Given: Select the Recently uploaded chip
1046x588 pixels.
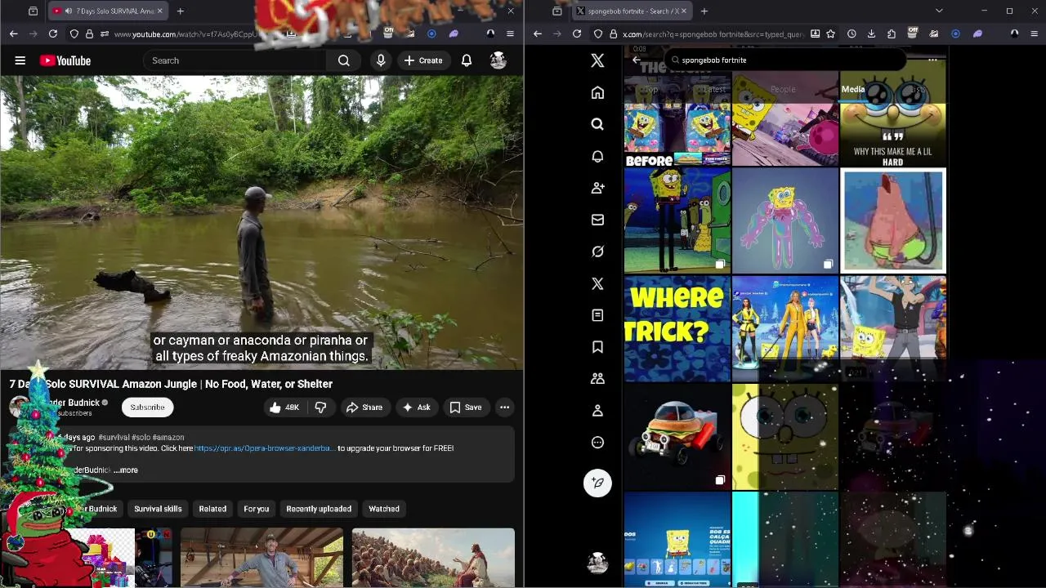Looking at the screenshot, I should pyautogui.click(x=319, y=509).
